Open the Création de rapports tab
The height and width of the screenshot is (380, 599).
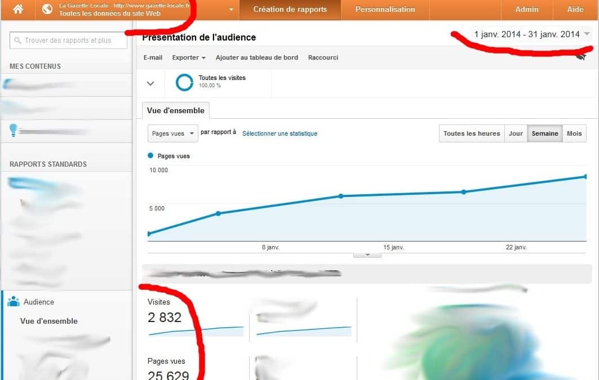click(290, 10)
